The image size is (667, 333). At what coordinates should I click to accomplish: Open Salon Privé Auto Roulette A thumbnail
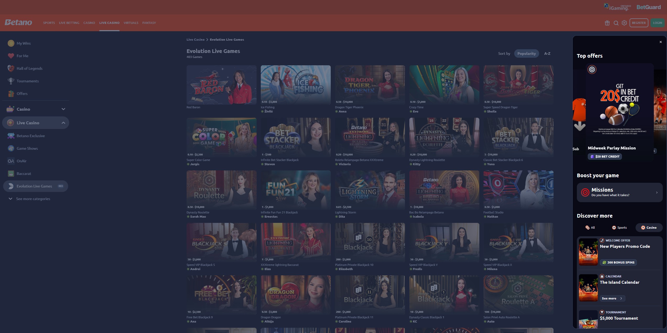[x=518, y=295]
